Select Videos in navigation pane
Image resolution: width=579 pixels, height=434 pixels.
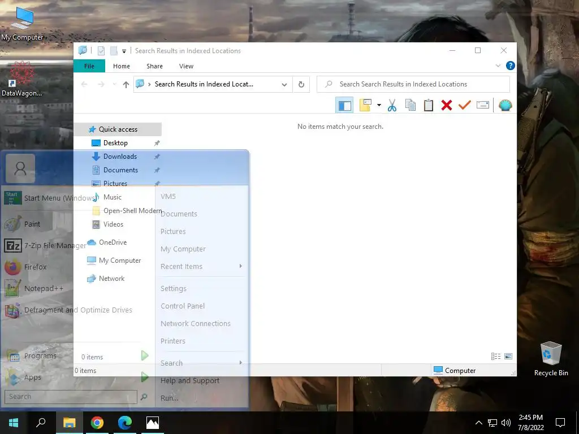(x=113, y=224)
